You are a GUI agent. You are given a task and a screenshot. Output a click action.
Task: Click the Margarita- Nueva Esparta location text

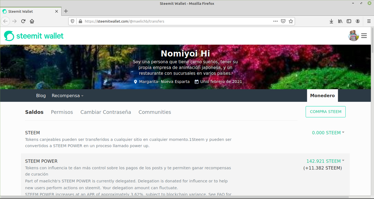tap(164, 82)
